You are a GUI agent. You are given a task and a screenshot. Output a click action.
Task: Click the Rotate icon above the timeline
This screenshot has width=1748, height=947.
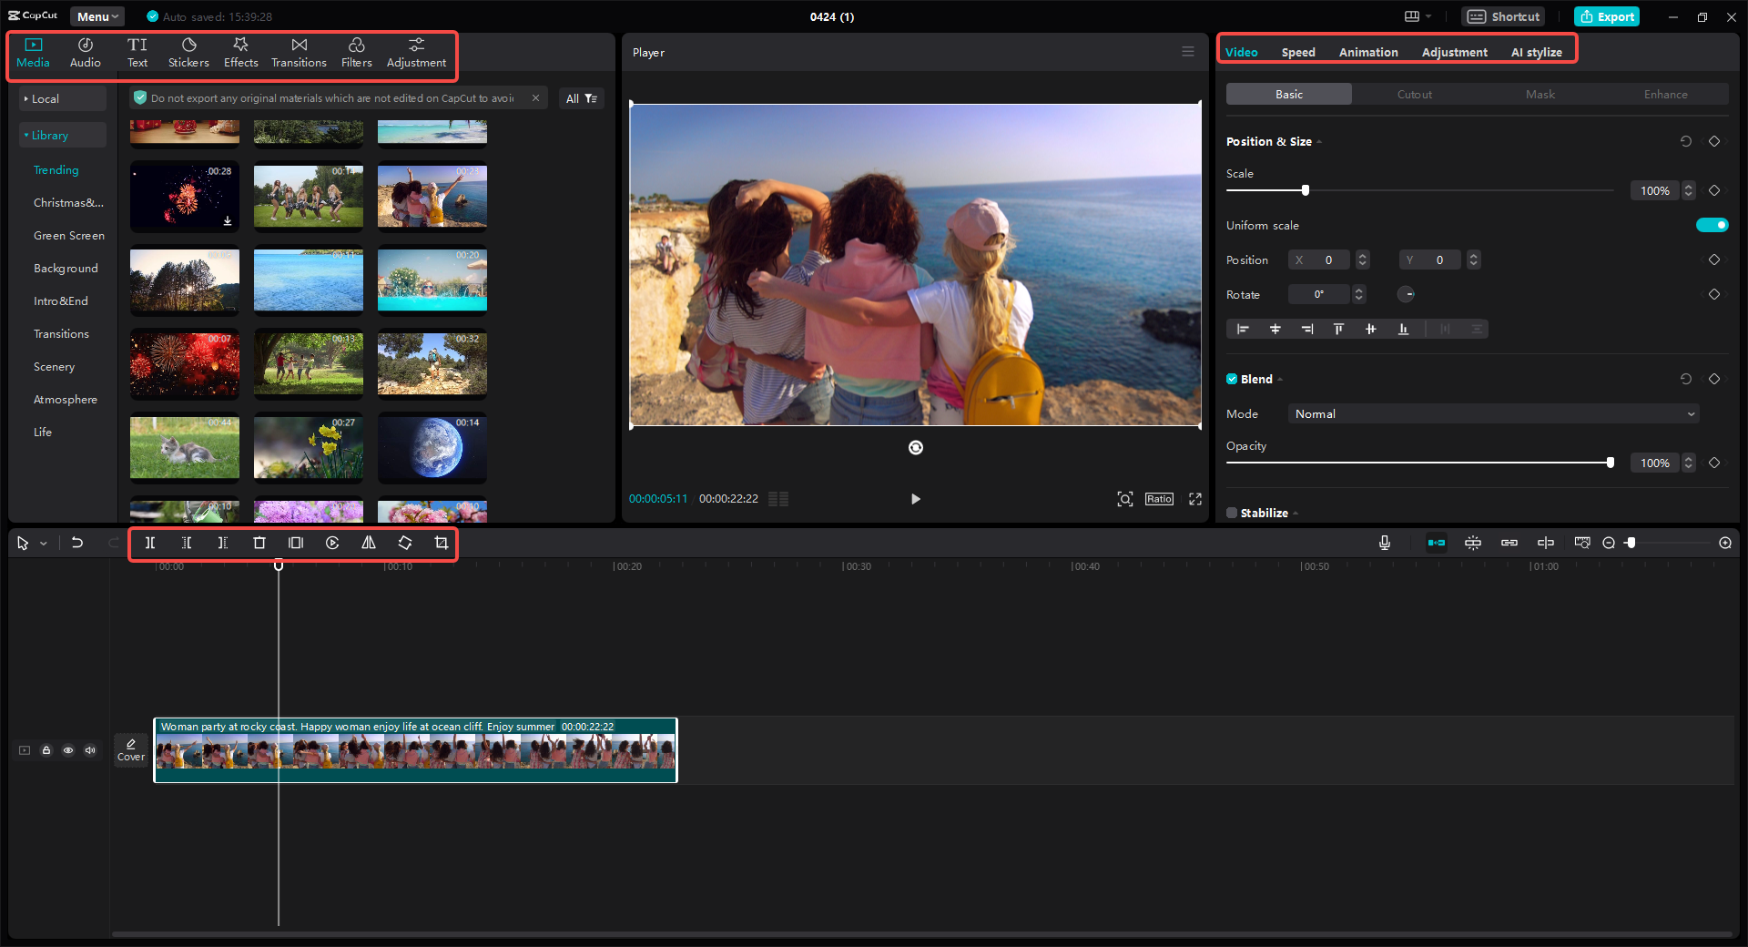click(x=404, y=543)
